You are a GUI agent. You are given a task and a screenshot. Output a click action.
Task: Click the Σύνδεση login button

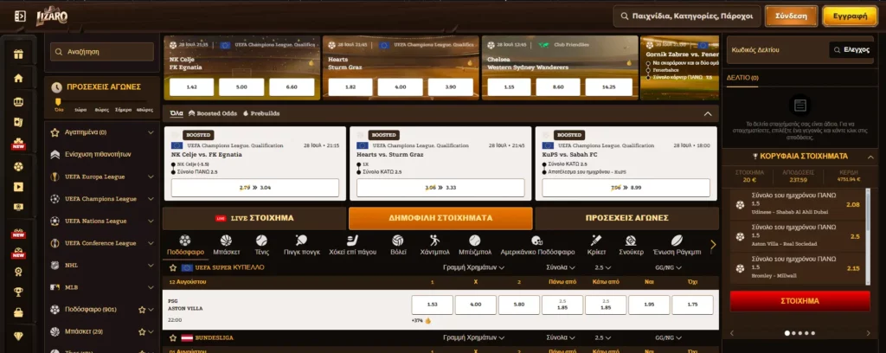[x=791, y=16]
